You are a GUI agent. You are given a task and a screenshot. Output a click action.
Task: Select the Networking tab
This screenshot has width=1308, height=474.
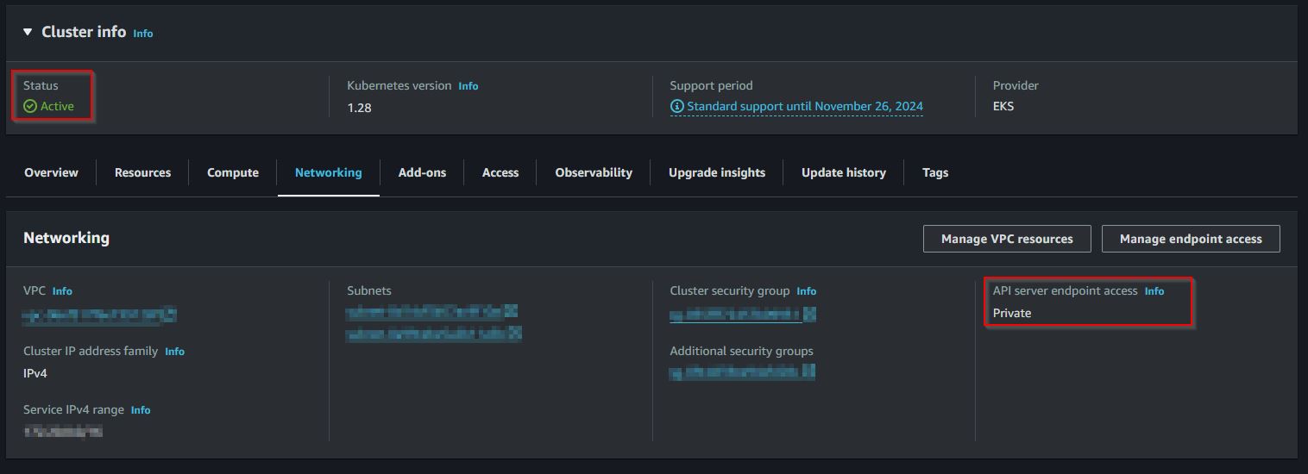329,172
